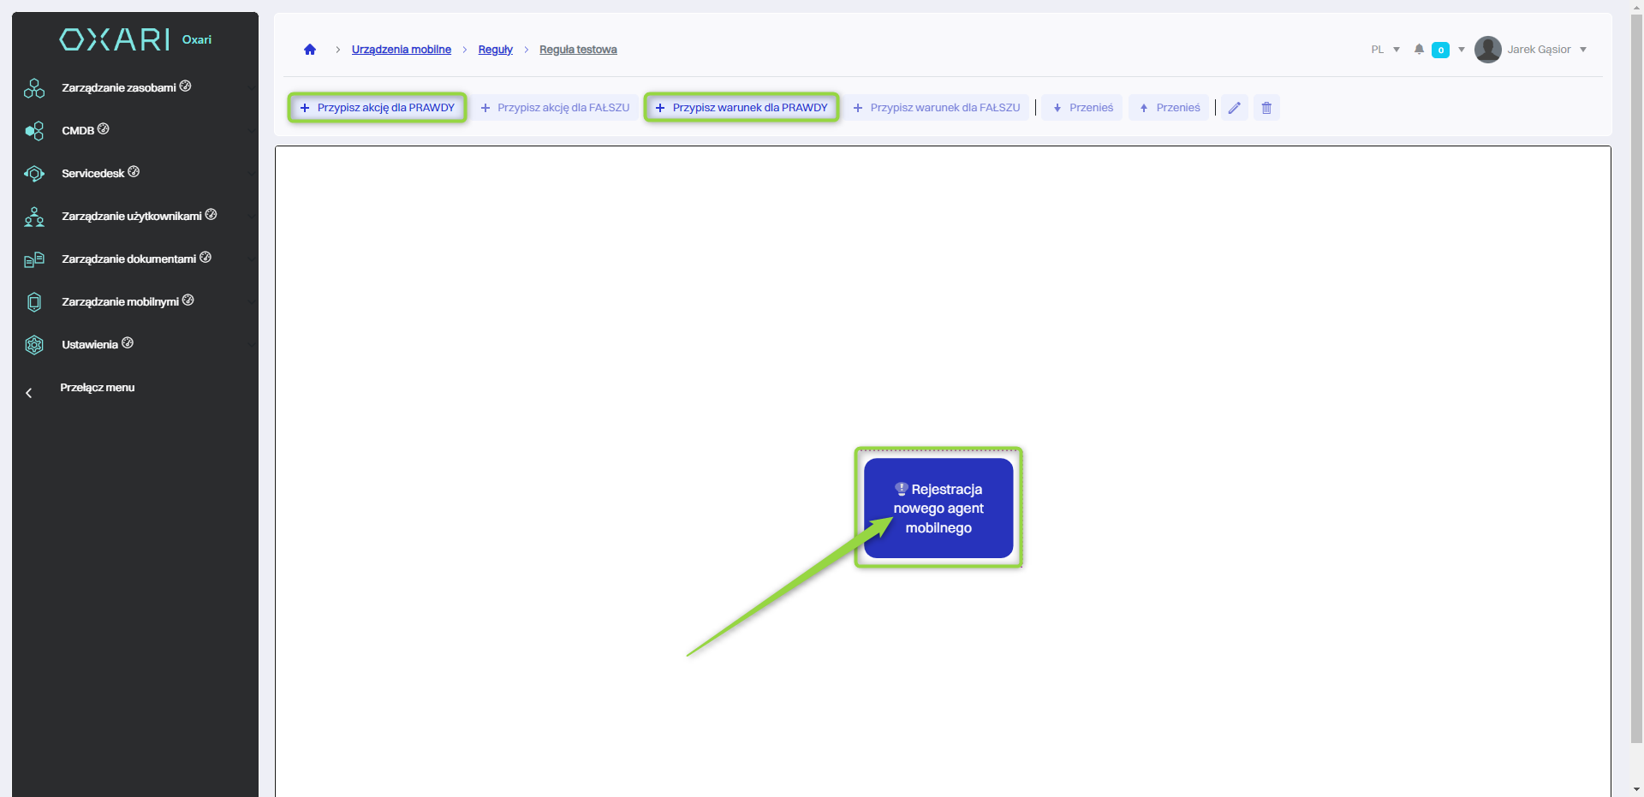Select the Rejestracja nowego agent mobilnego node
The width and height of the screenshot is (1644, 797).
(938, 509)
